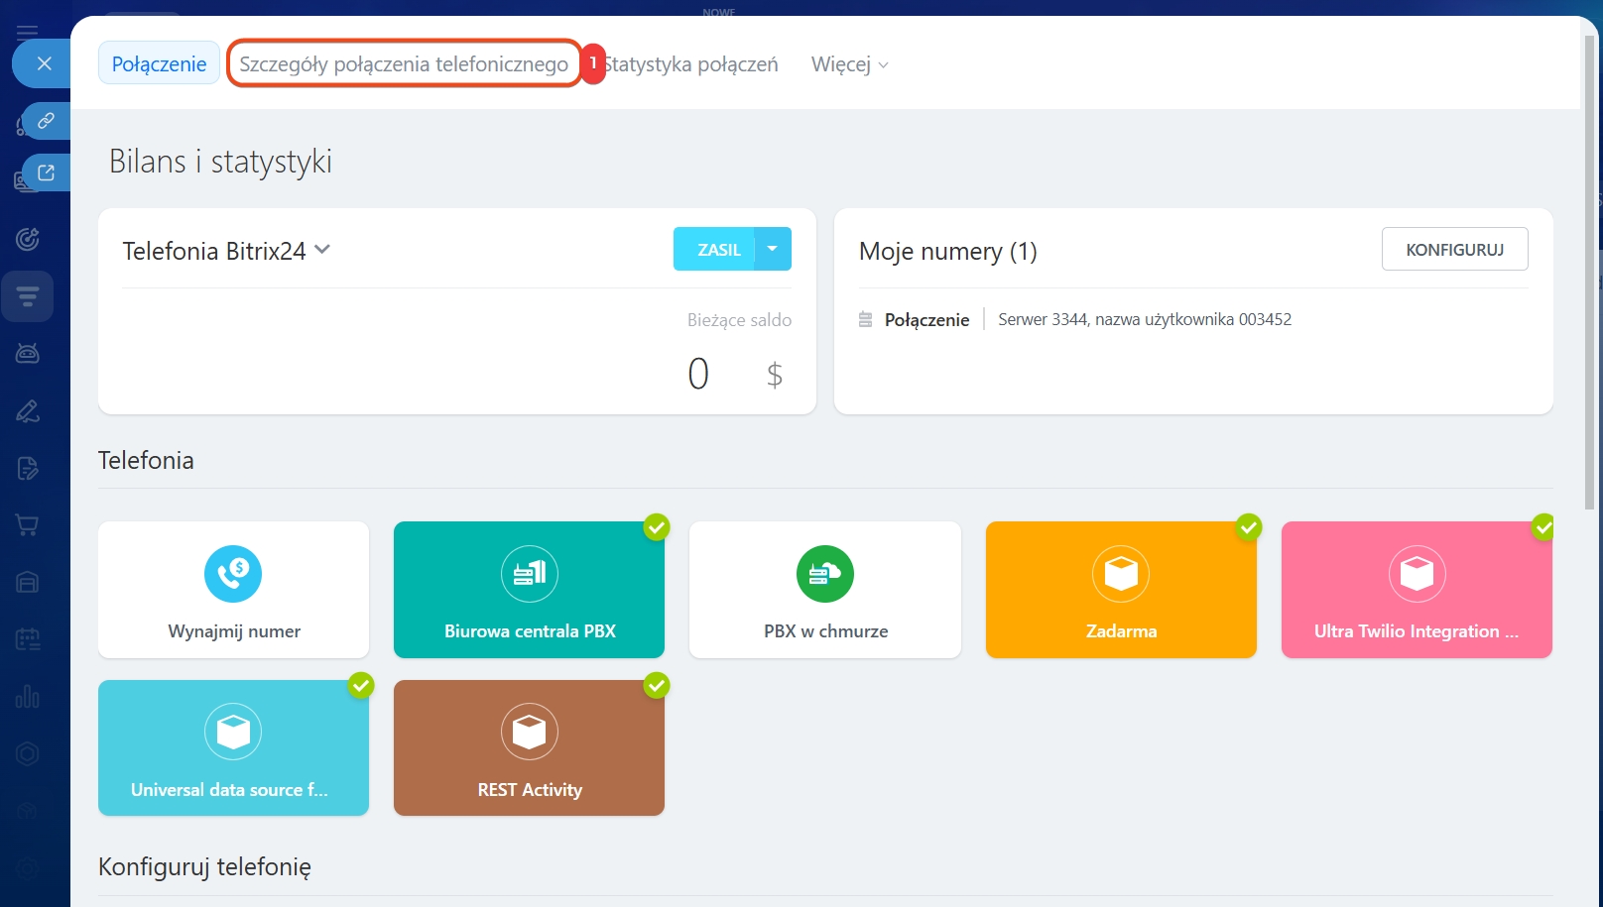Switch to the Połączenie tab
Screen dimensions: 1603x907
click(159, 63)
